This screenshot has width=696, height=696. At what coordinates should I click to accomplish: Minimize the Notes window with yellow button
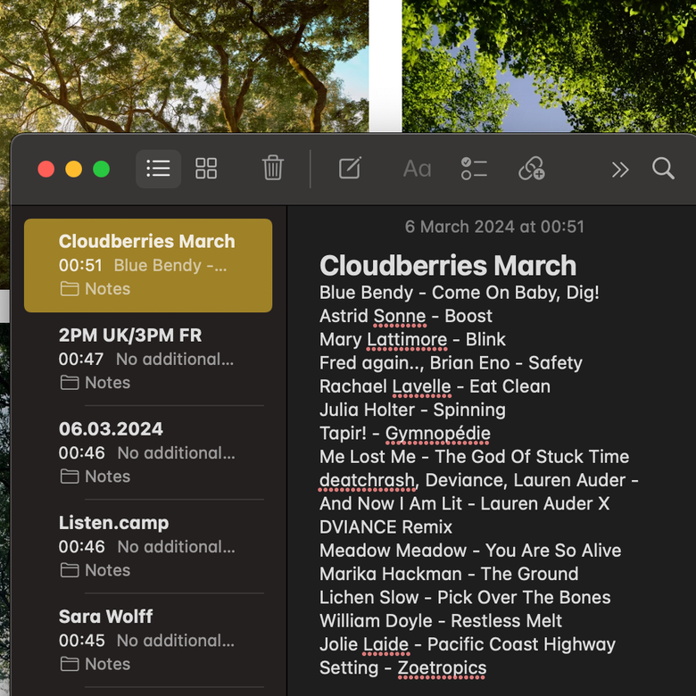(74, 170)
